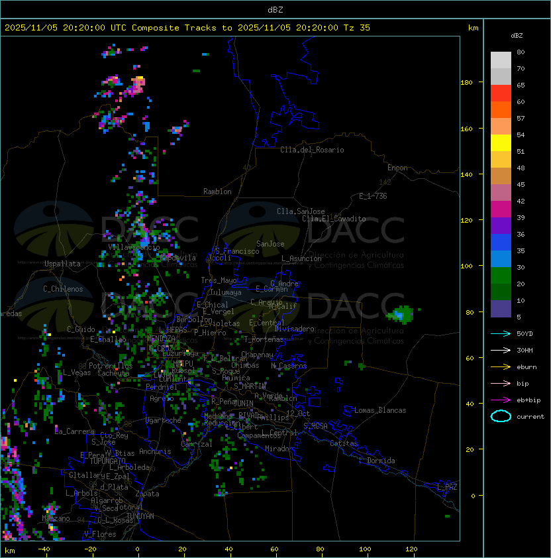Click the 'C_Guido' map label
The height and width of the screenshot is (558, 551).
point(81,329)
